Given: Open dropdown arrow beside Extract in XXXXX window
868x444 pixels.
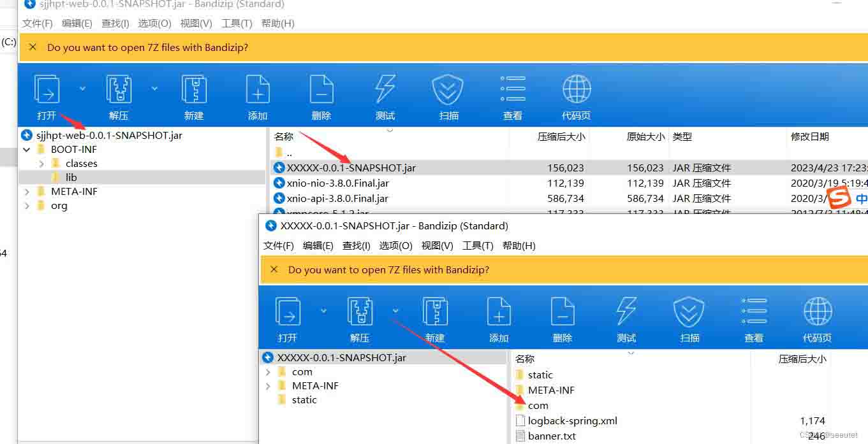Looking at the screenshot, I should [395, 311].
